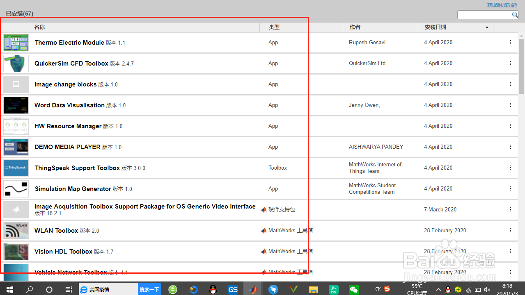This screenshot has height=295, width=525.
Task: Open options menu for WLAN Toolbox
Action: [x=511, y=230]
